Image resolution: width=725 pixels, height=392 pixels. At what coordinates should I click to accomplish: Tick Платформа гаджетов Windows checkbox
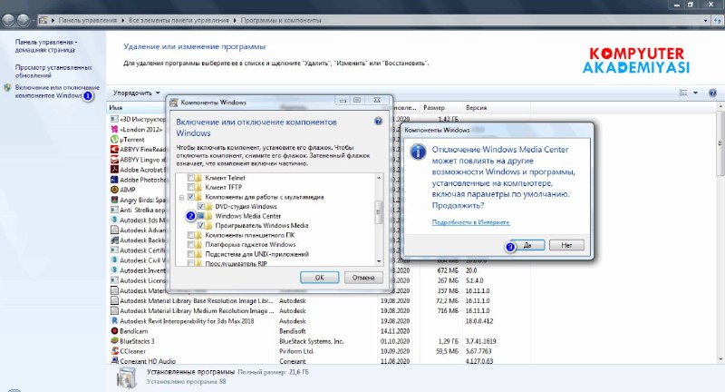pos(190,244)
